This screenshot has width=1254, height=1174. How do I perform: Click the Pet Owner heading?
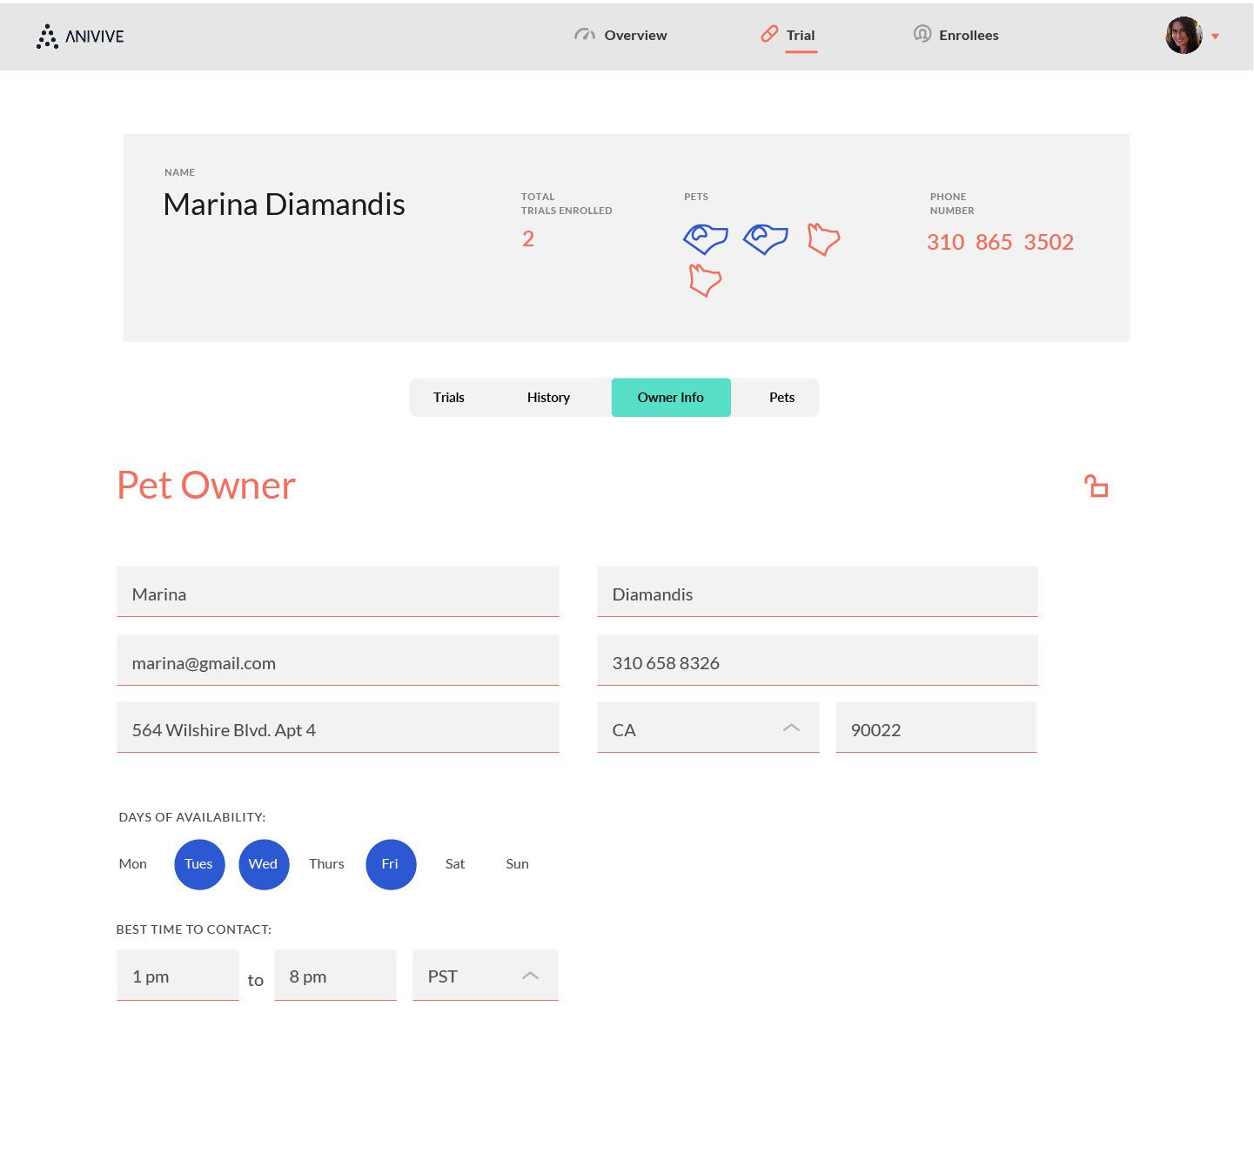206,486
